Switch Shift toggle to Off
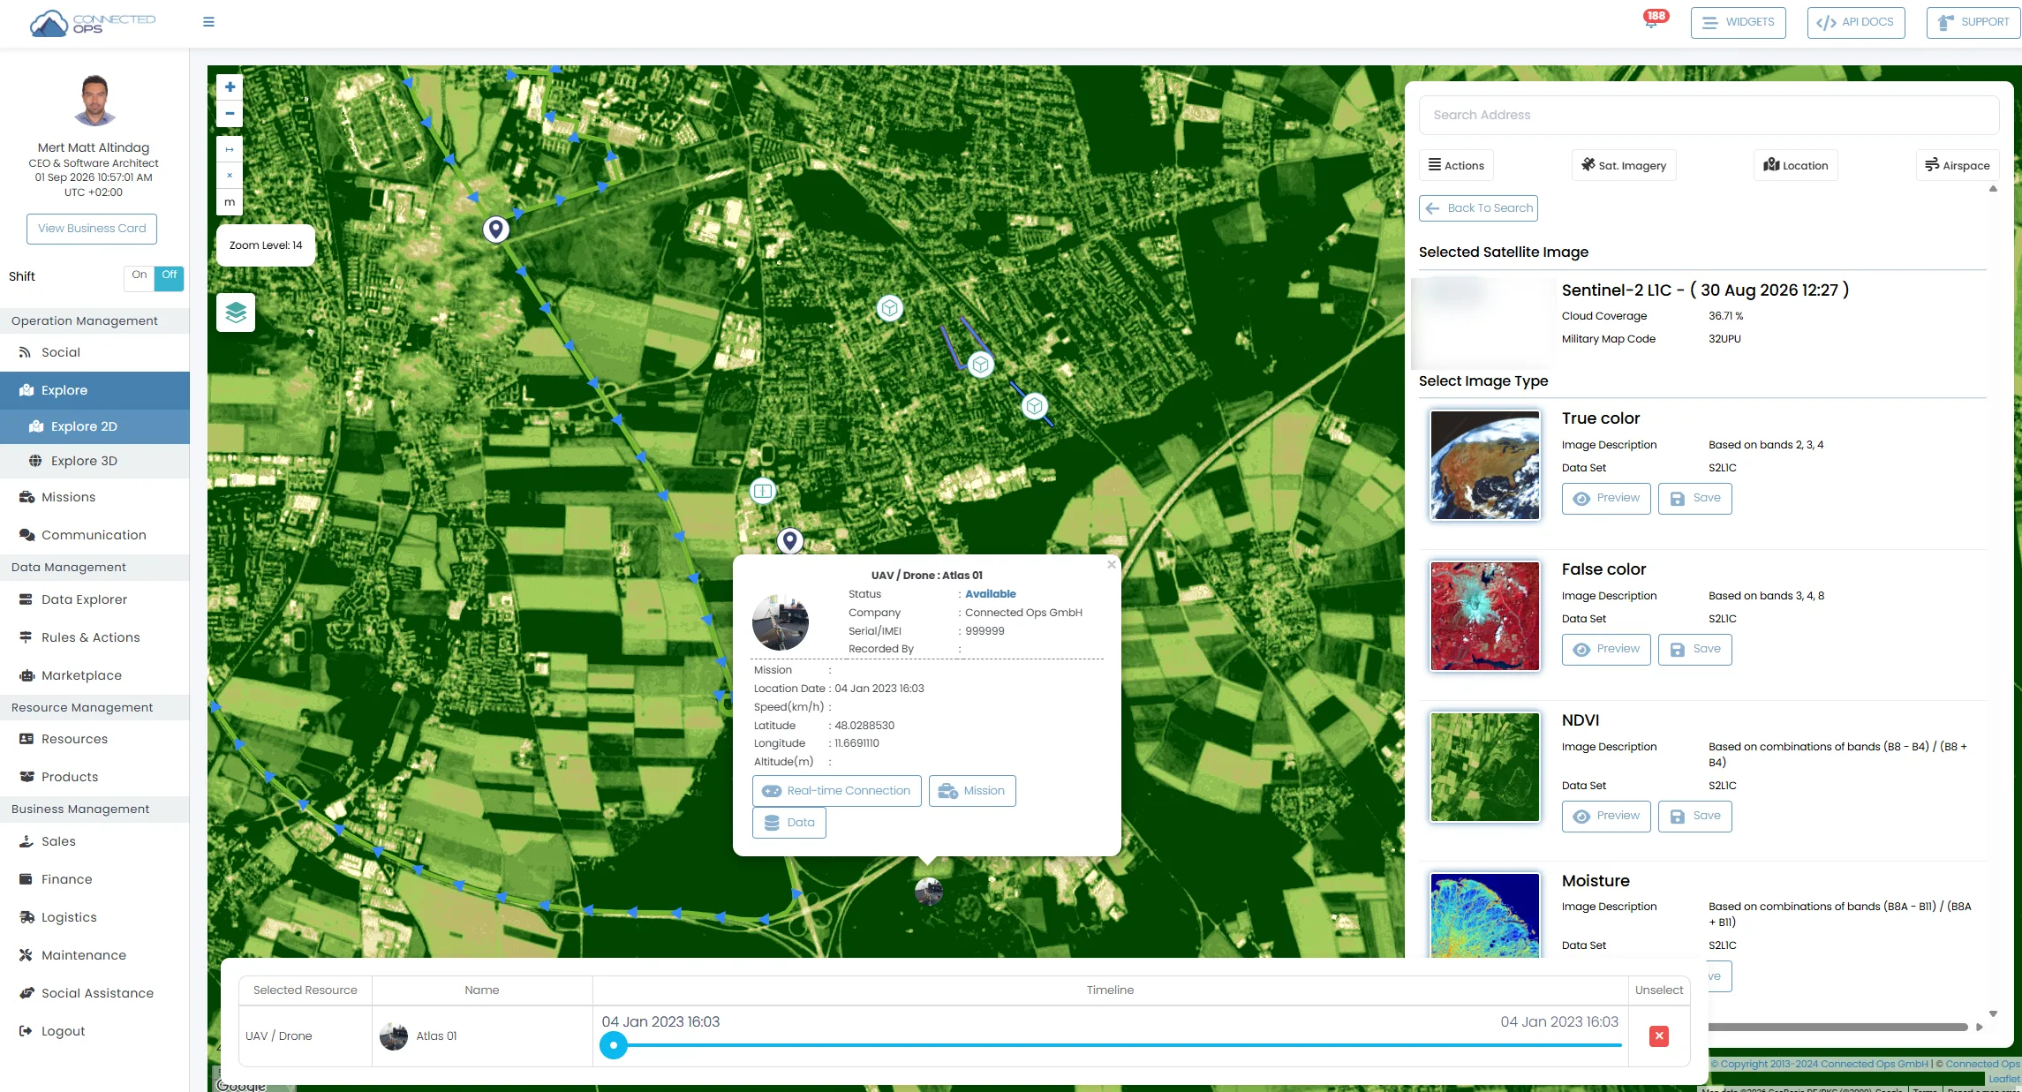 click(x=170, y=278)
